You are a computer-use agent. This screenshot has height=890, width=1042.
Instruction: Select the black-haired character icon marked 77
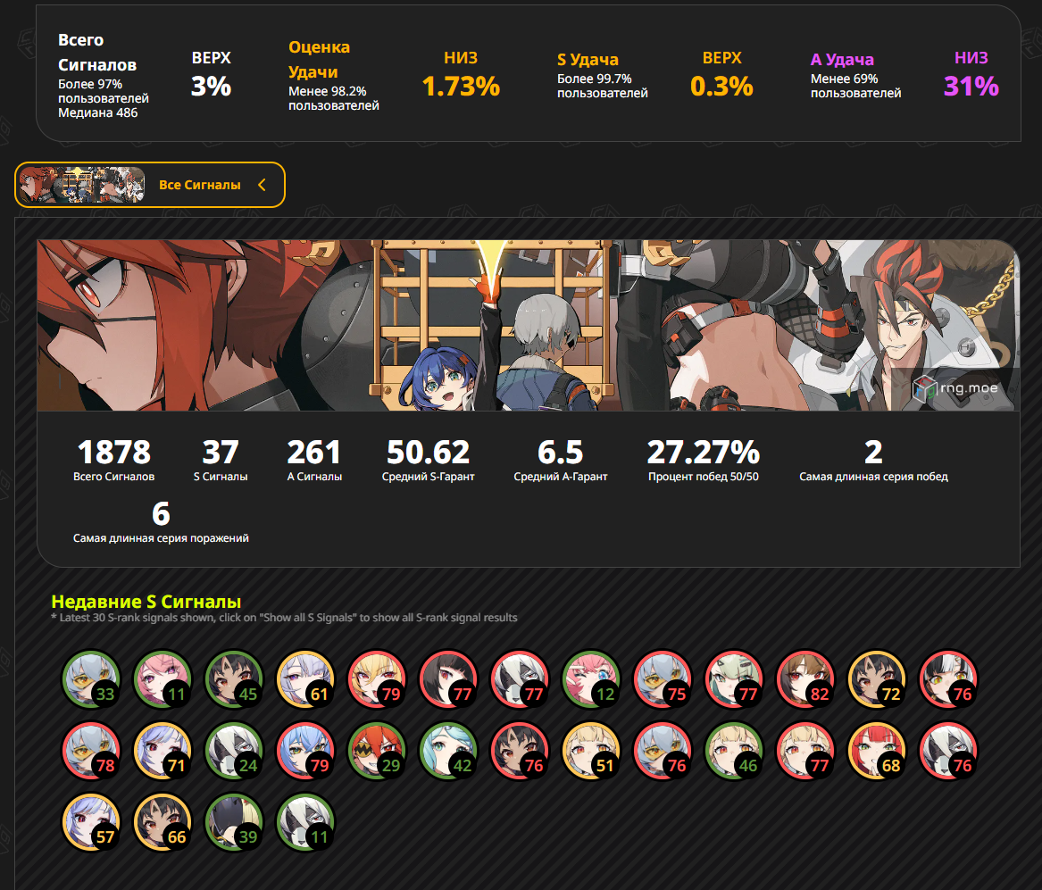click(x=448, y=678)
